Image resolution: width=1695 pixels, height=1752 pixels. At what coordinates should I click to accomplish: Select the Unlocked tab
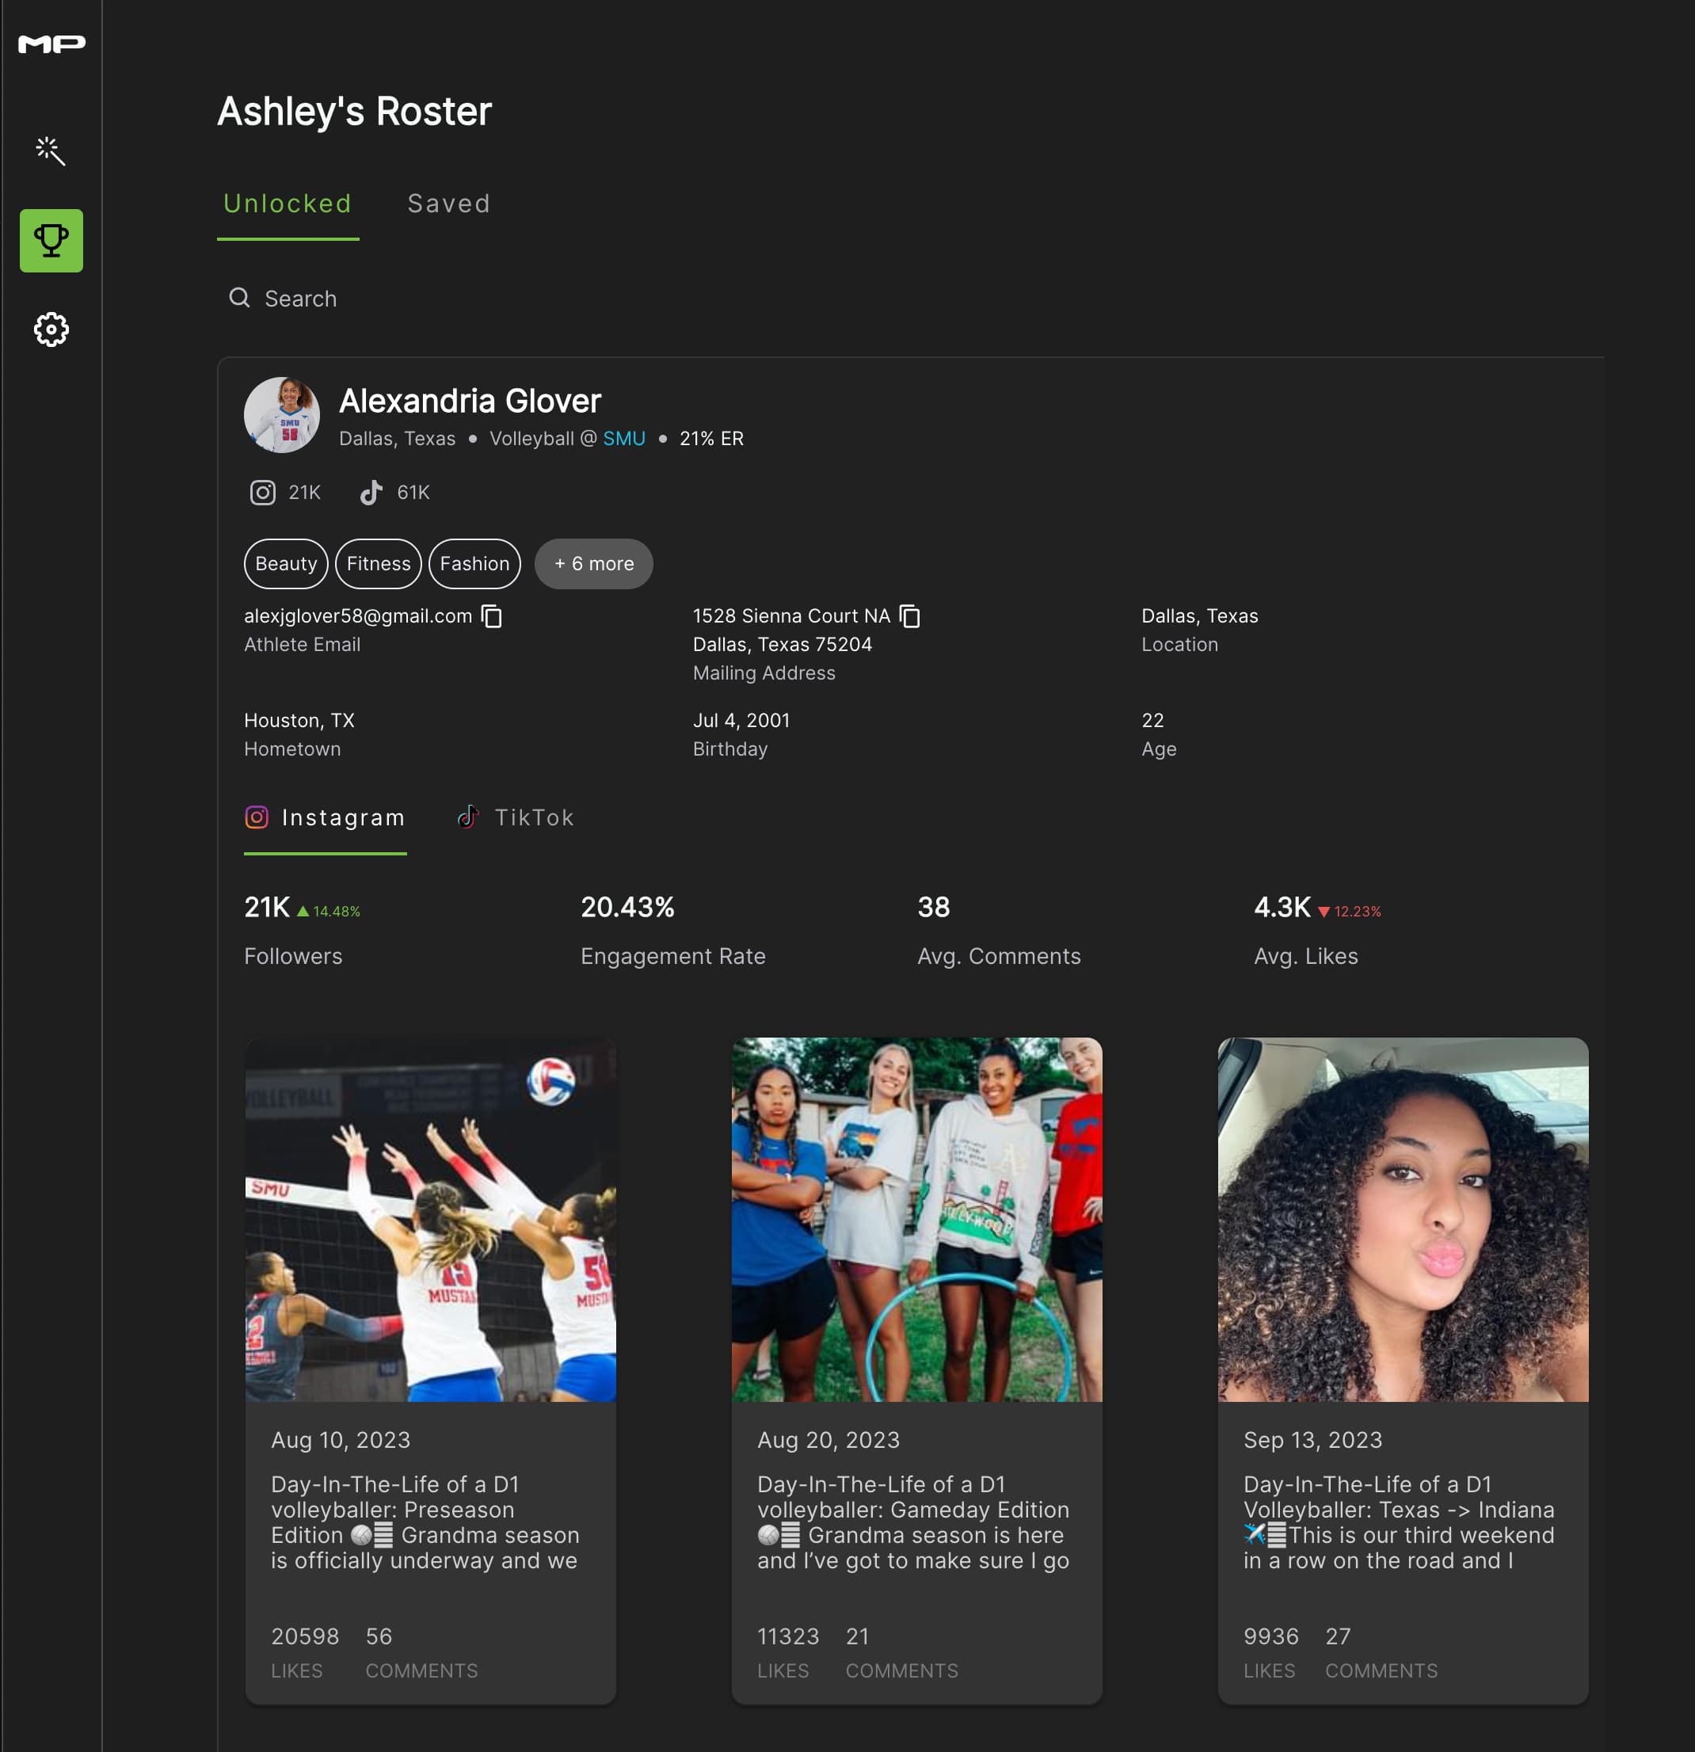coord(287,203)
